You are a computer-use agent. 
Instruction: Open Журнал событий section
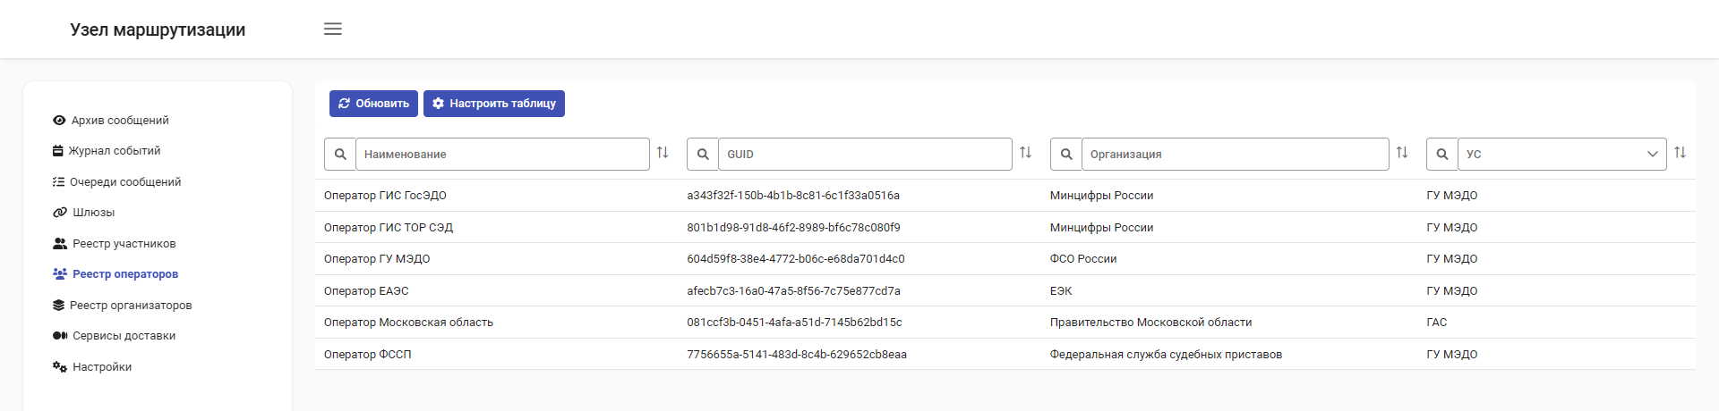tap(115, 151)
